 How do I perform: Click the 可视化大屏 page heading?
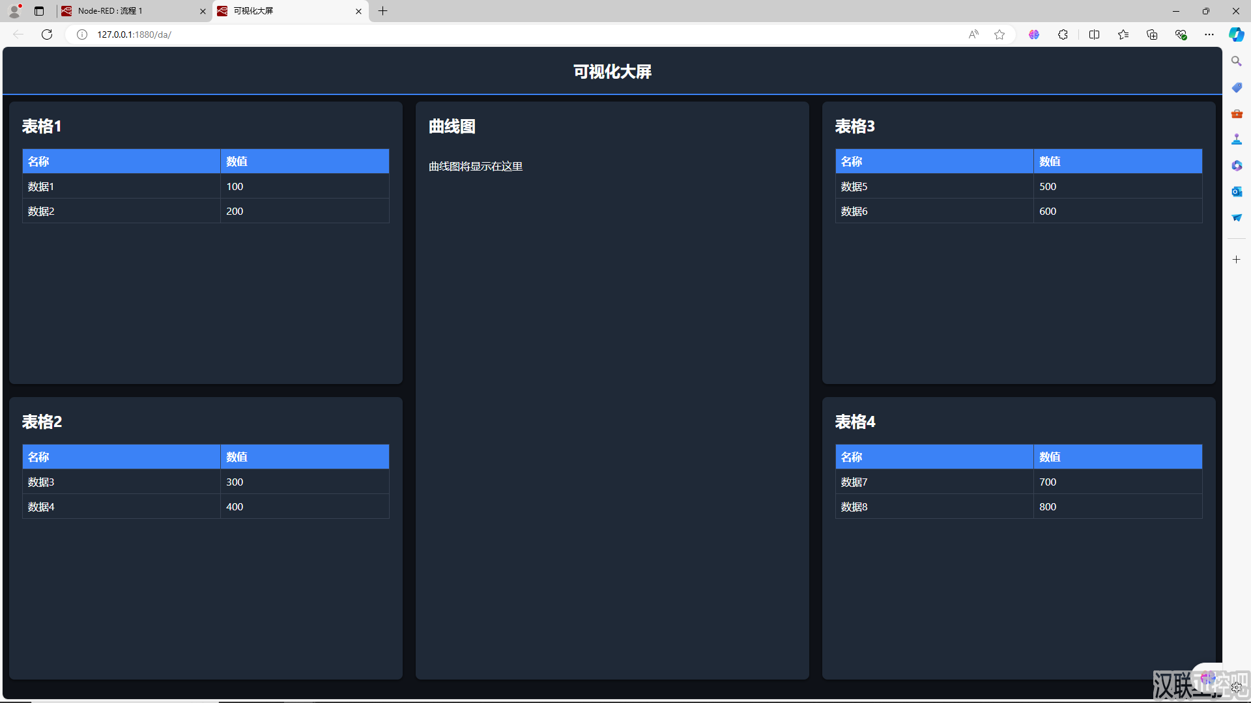coord(612,72)
